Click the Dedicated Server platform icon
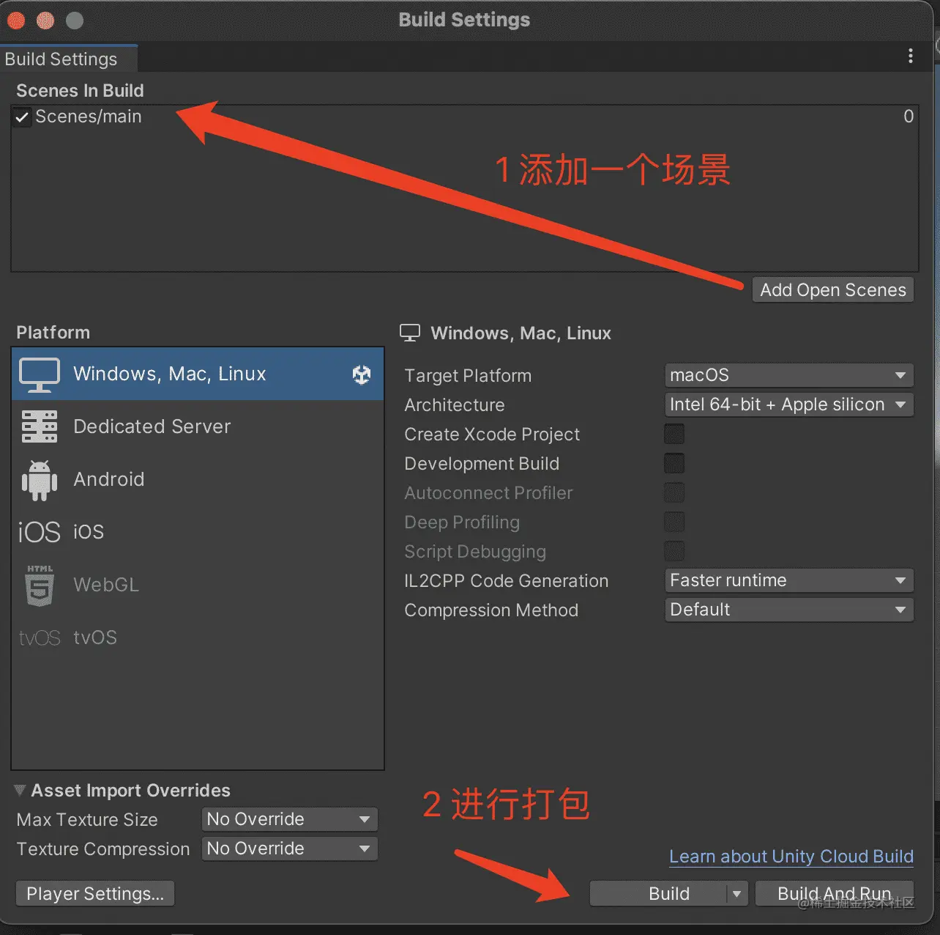Screen dimensions: 940x935 pos(40,426)
